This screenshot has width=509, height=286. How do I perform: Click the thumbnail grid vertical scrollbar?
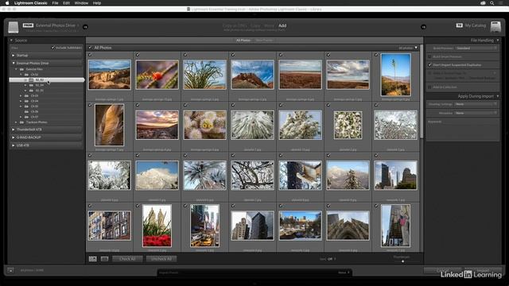(x=422, y=91)
